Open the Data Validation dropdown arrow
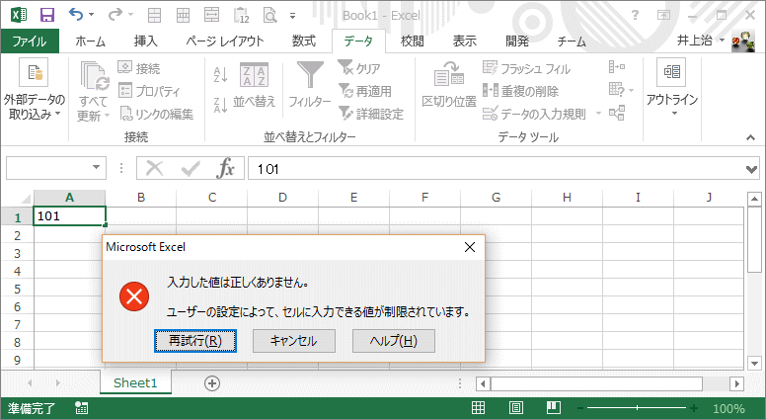The image size is (766, 420). pos(598,114)
